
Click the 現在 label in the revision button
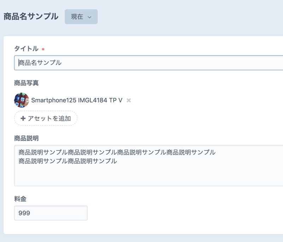77,17
